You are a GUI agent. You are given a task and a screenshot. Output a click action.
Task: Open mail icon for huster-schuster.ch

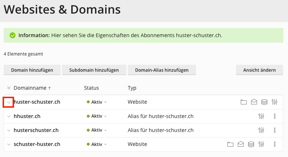point(254,102)
